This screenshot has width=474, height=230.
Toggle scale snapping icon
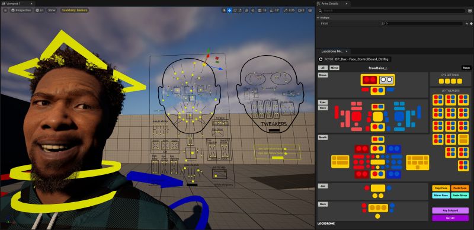pyautogui.click(x=286, y=10)
